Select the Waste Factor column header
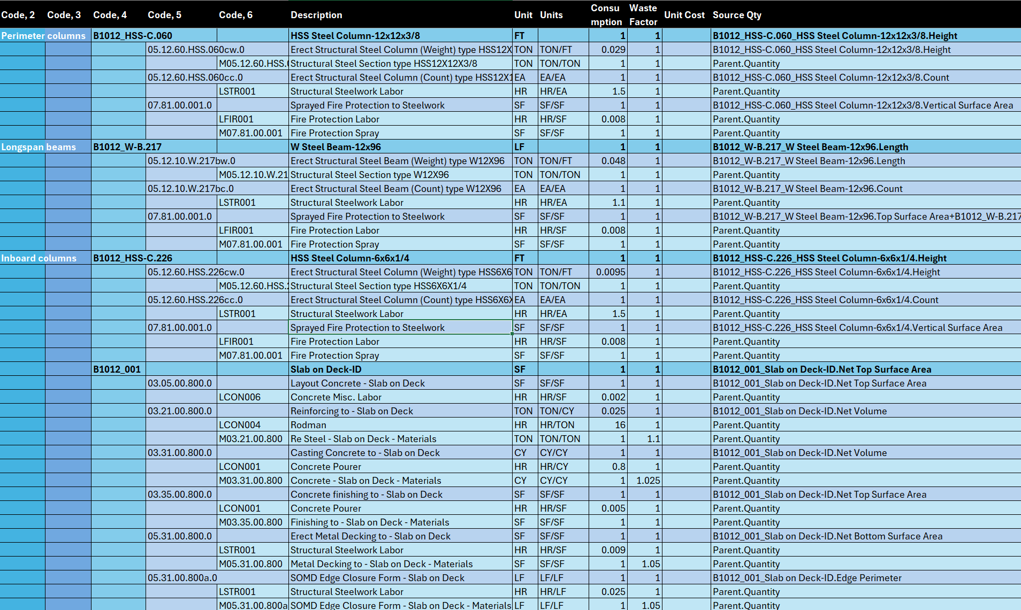1021x610 pixels. coord(645,15)
